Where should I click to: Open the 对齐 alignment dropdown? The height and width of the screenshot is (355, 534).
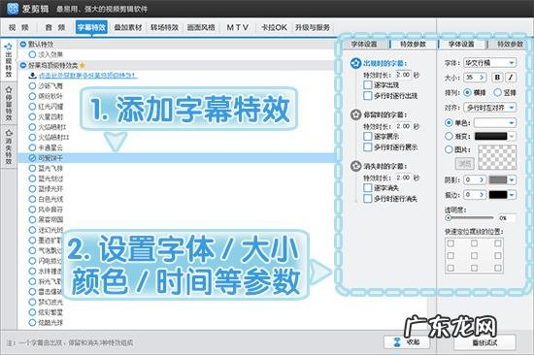click(490, 108)
